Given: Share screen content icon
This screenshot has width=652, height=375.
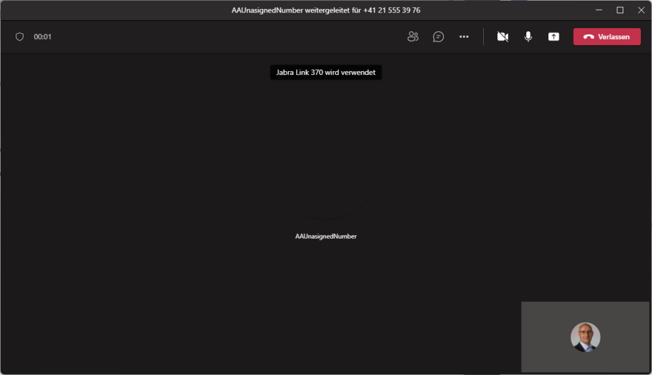Looking at the screenshot, I should click(x=554, y=37).
